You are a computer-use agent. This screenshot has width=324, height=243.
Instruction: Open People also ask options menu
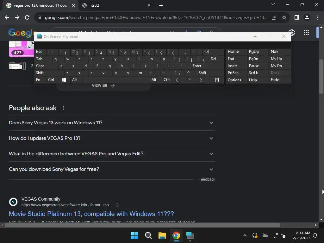[x=63, y=108]
